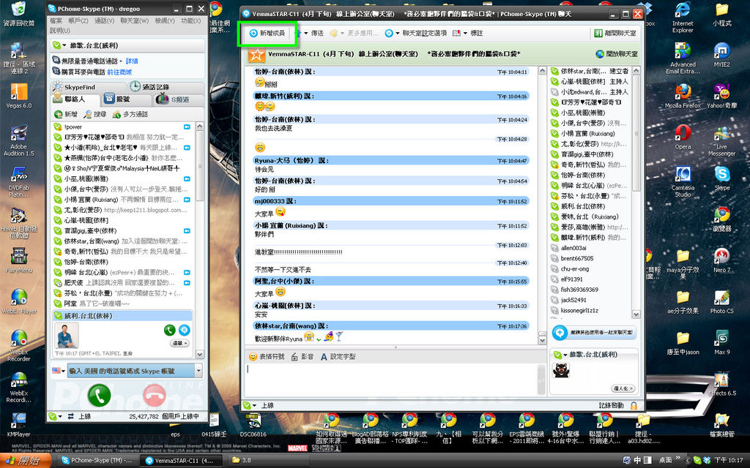The image size is (750, 468).
Task: Click the large green call button
Action: [99, 396]
